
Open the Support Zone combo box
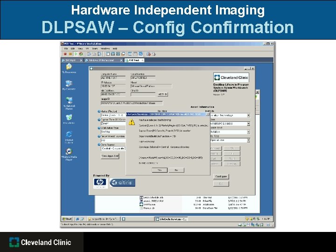113,124
